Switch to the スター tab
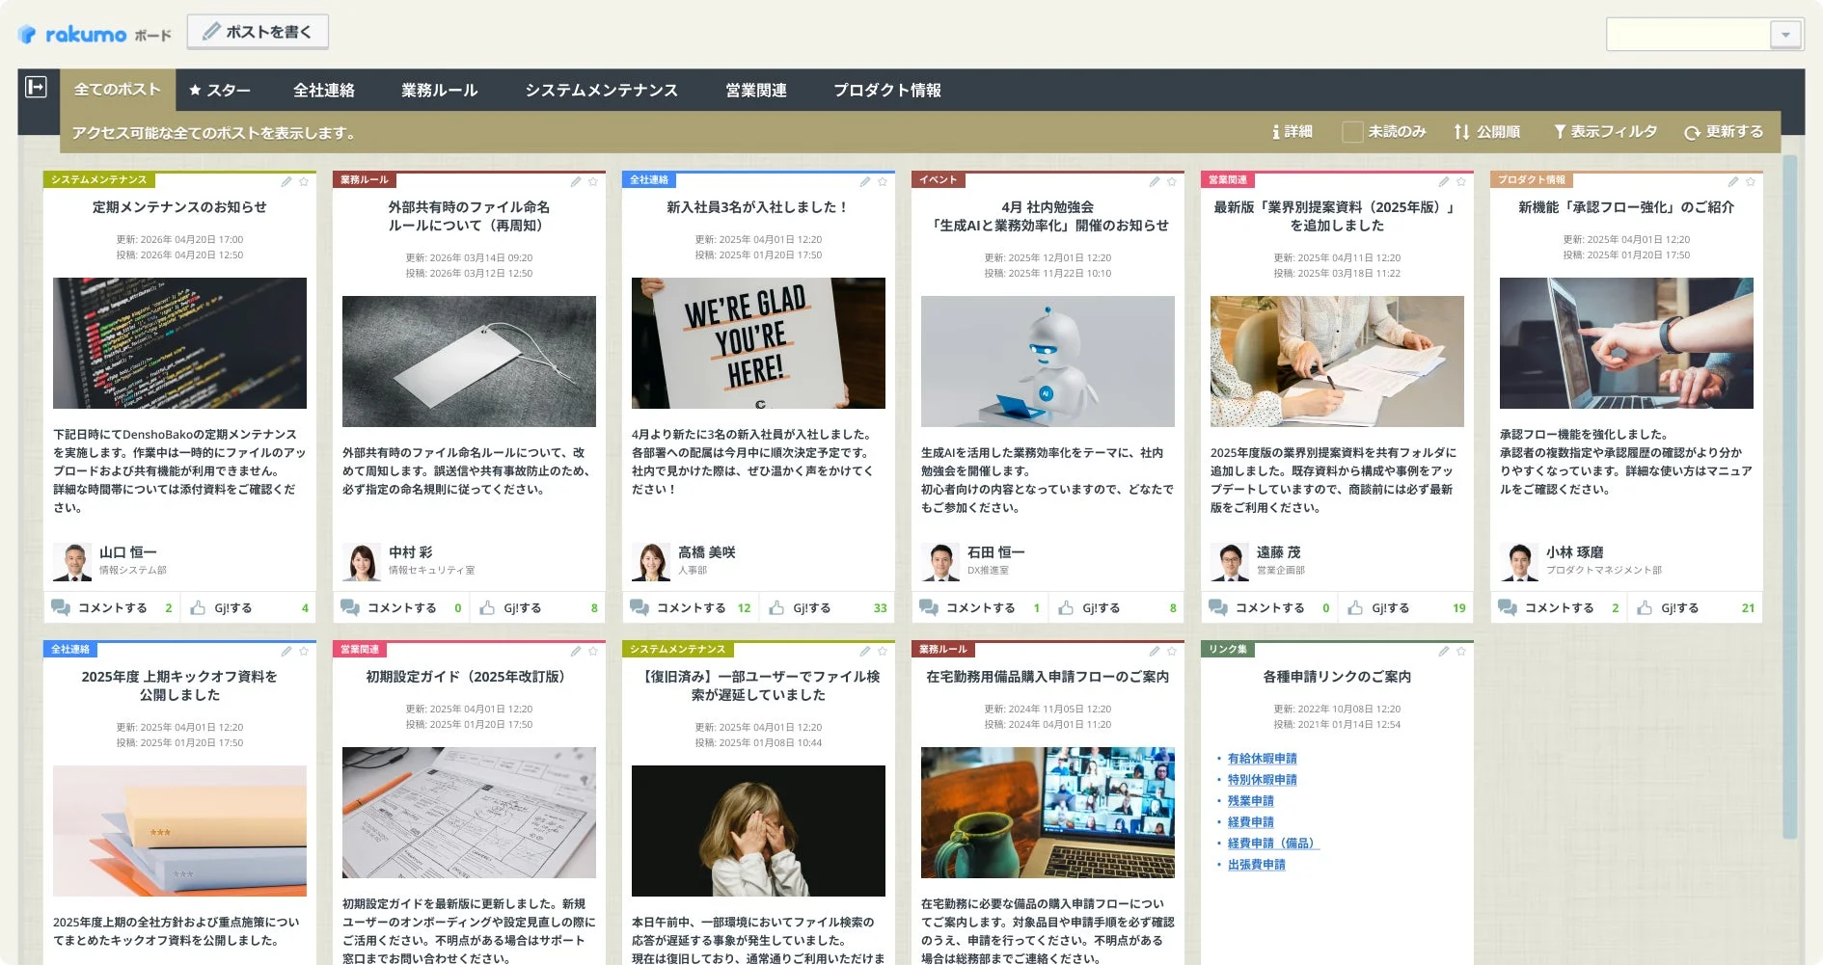 (x=222, y=90)
